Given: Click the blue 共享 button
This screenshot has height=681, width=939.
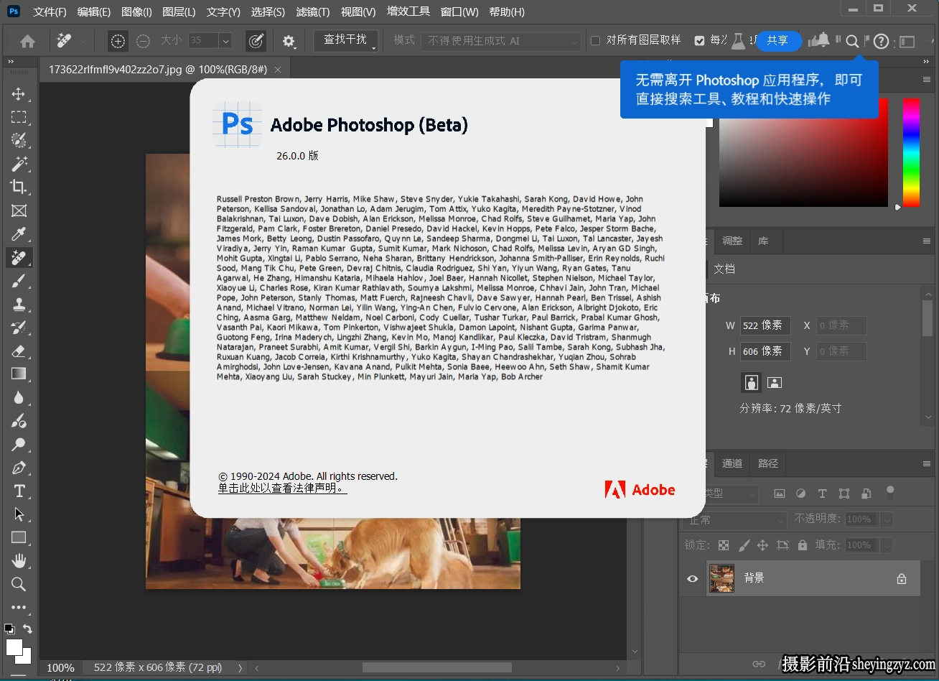Looking at the screenshot, I should point(777,41).
